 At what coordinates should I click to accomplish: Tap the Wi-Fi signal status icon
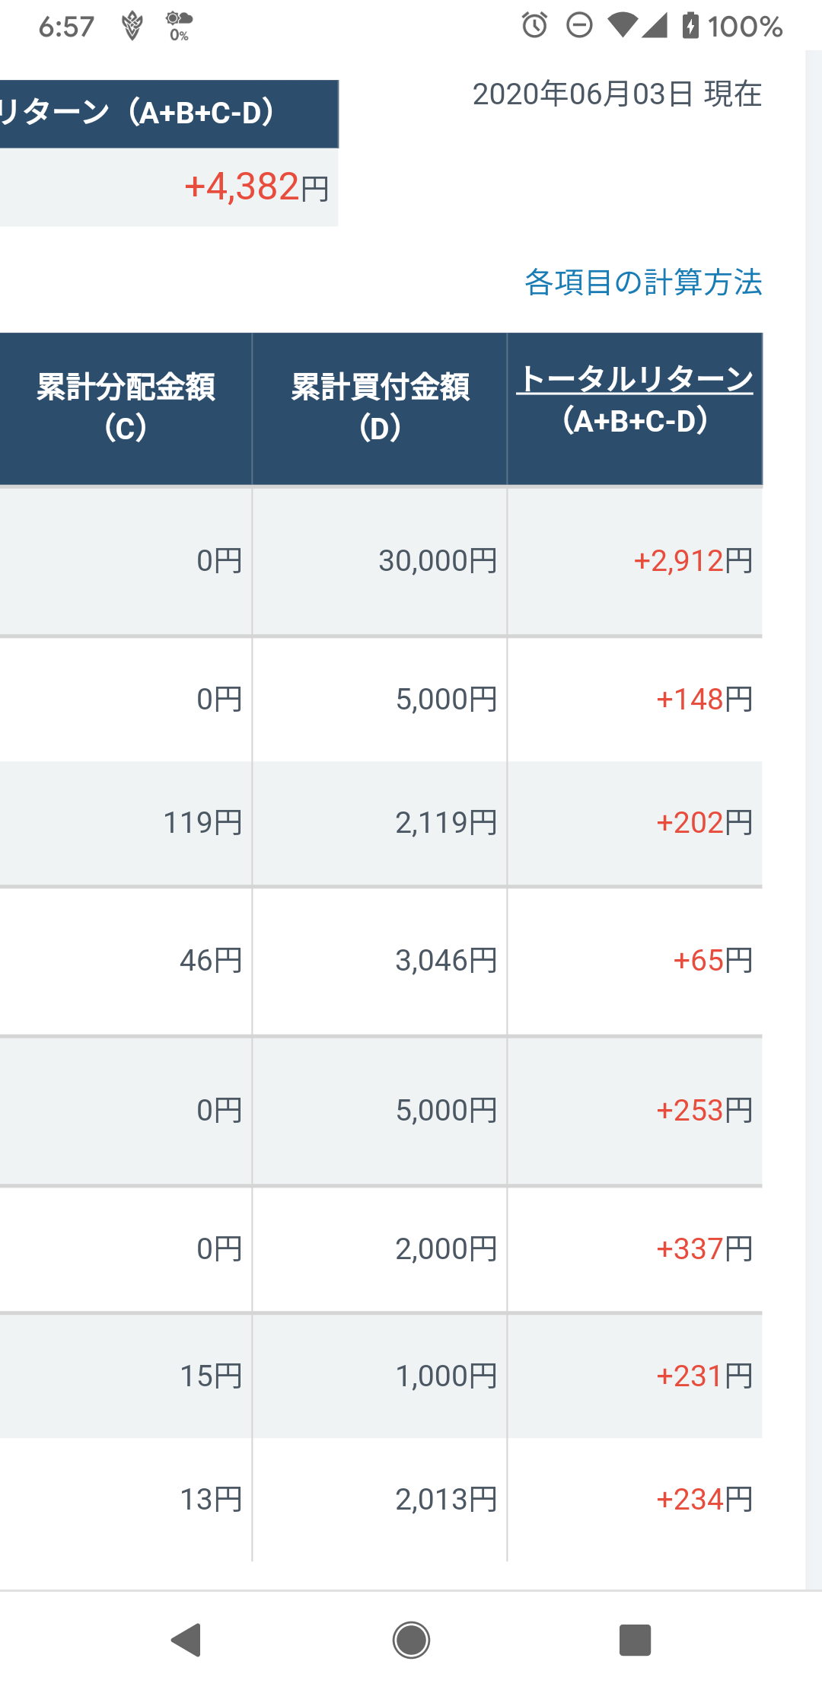point(622,26)
